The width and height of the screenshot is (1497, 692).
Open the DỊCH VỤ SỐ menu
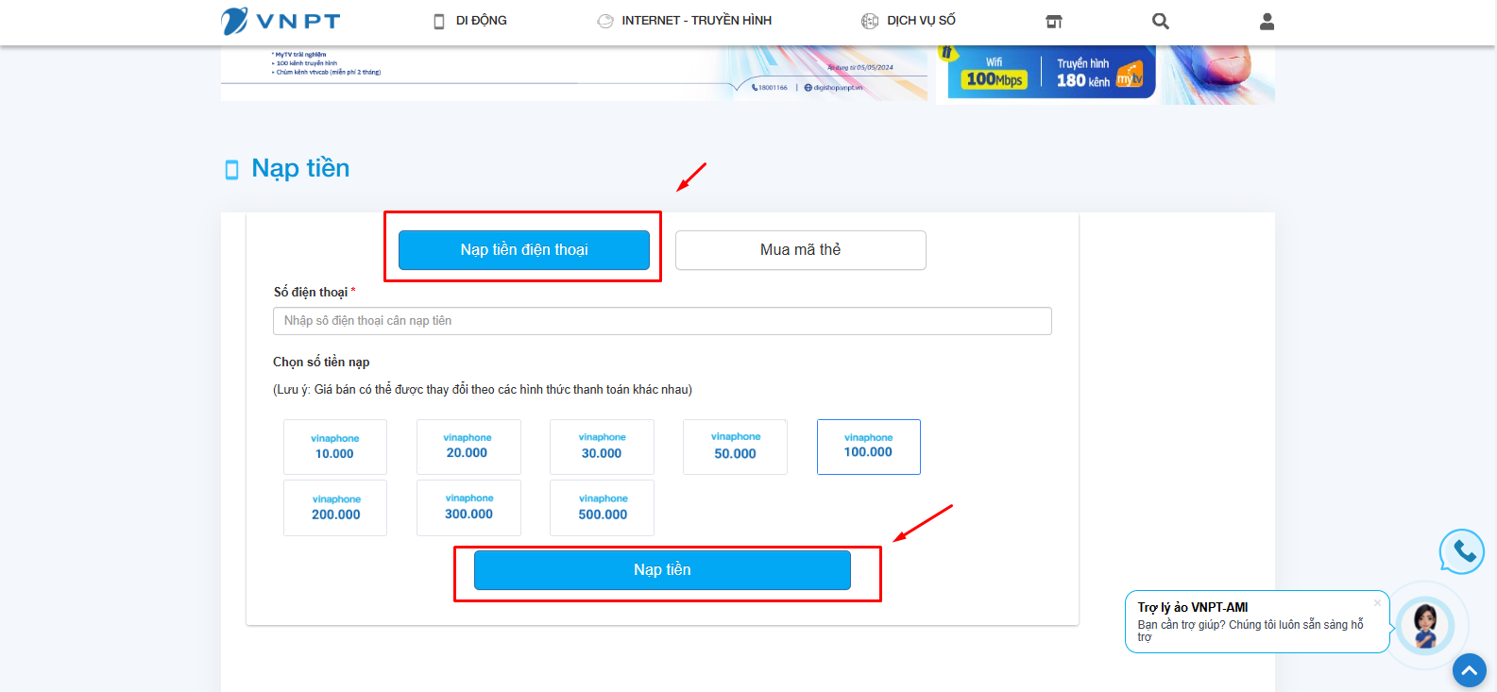[909, 21]
